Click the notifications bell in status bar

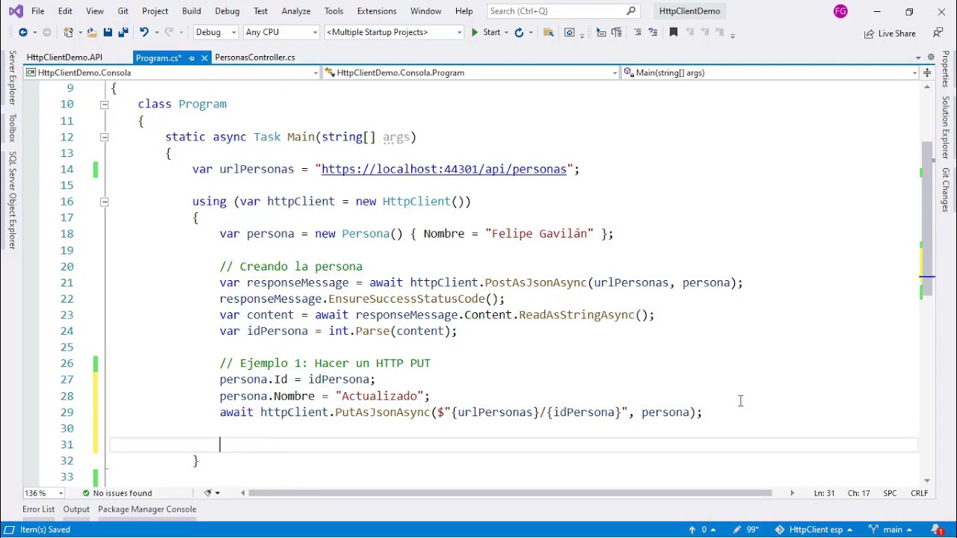[938, 530]
